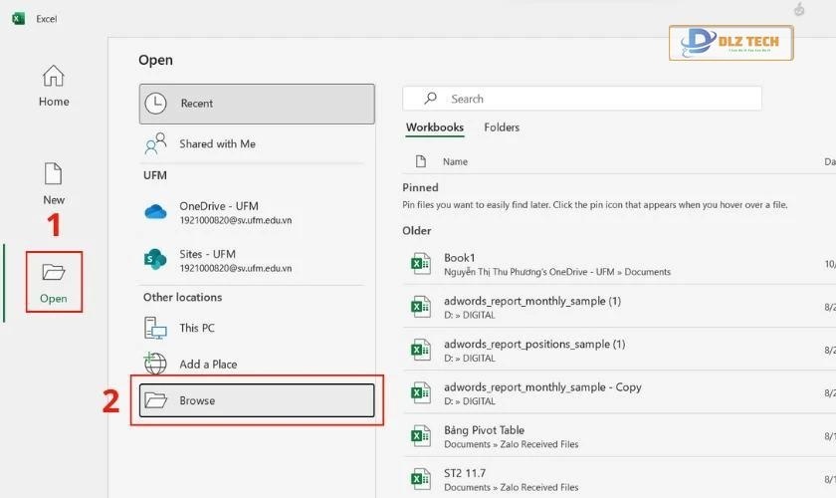Click the clock icon beside Recent
The image size is (836, 498).
155,104
